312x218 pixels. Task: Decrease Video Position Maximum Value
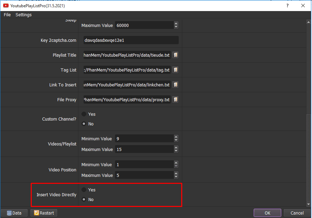click(x=176, y=177)
